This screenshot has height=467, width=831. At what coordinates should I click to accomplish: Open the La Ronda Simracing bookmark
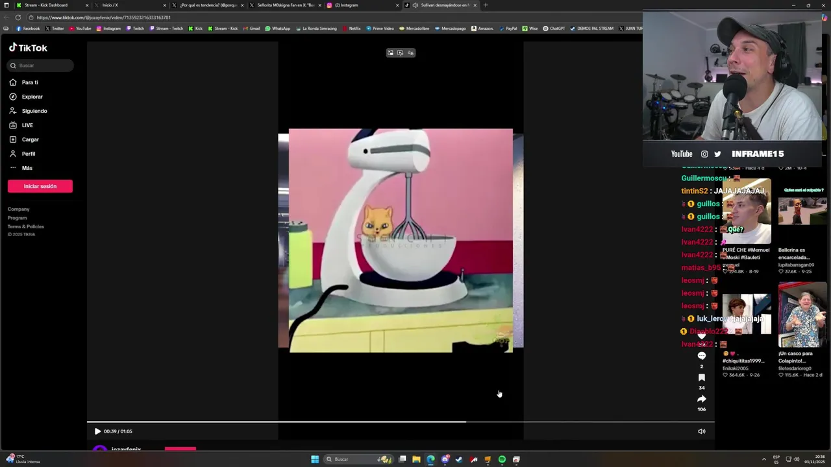[316, 29]
